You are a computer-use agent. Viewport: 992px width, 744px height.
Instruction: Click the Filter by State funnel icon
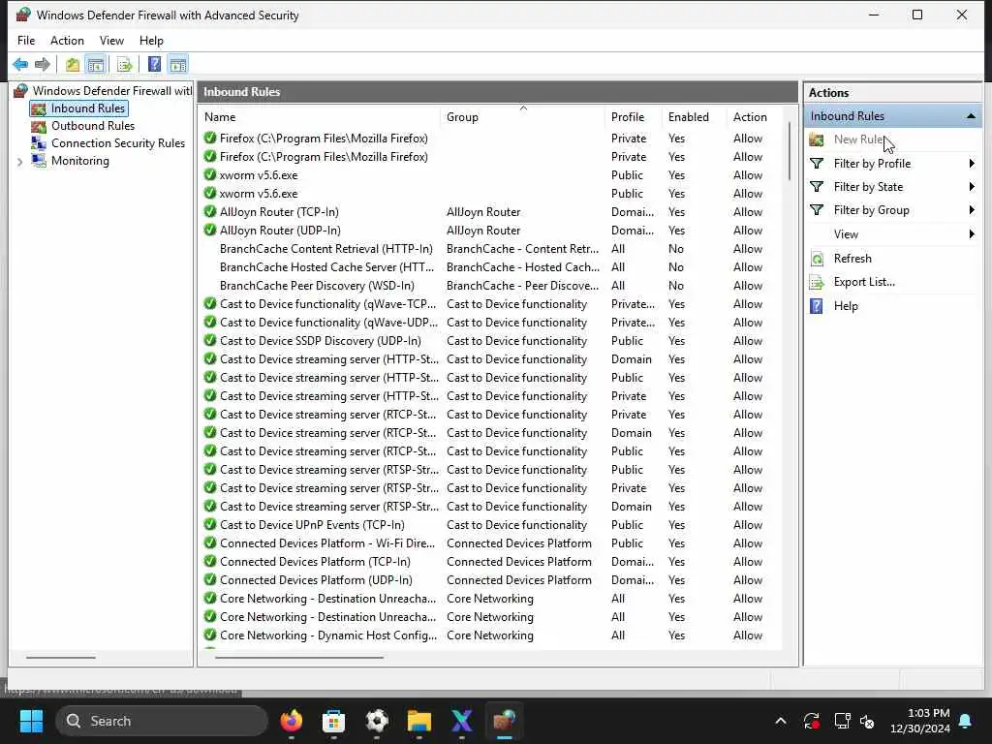(x=817, y=187)
